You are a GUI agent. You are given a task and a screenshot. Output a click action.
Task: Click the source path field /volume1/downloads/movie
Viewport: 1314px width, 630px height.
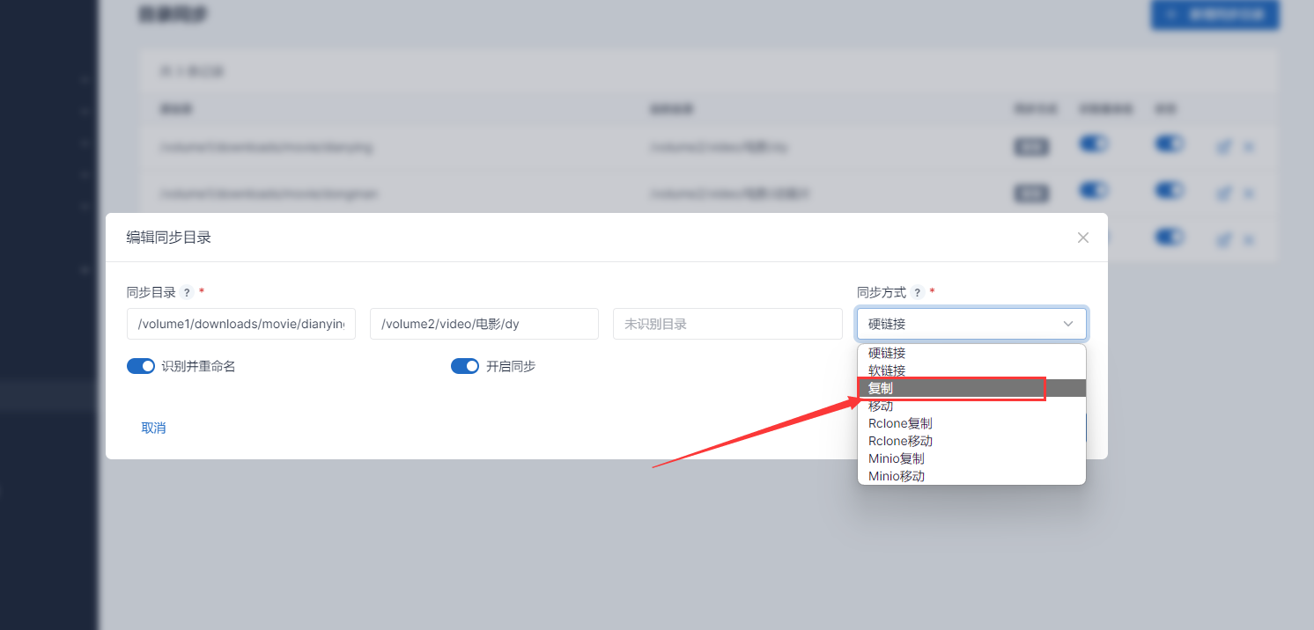coord(241,324)
